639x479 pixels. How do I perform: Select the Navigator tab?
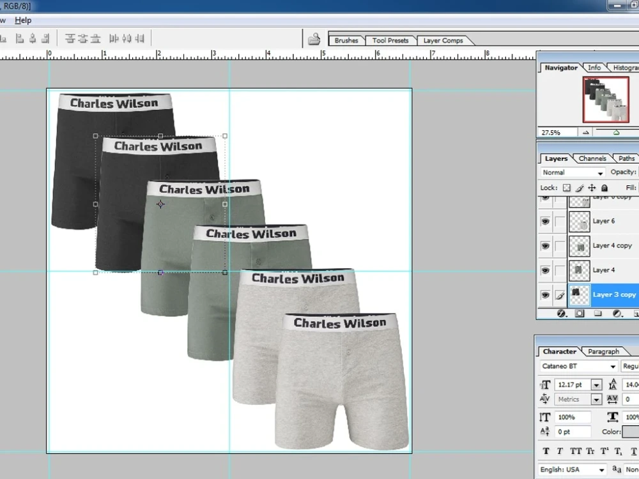click(561, 68)
